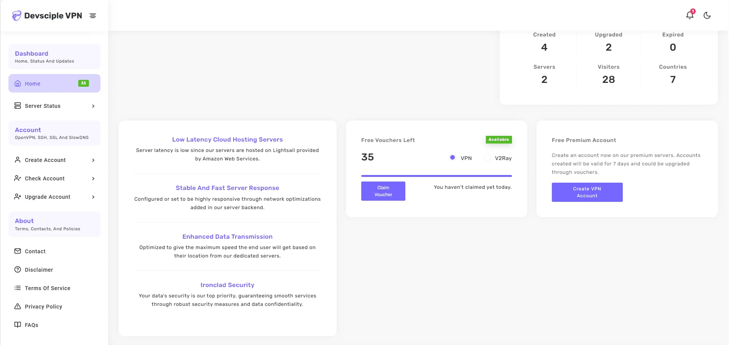Click the Upgrade Account user-plus icon
The height and width of the screenshot is (345, 729).
18,196
